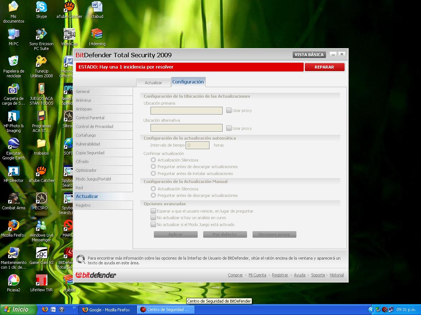Launch Mozilla Firefox desktop shortcut
Viewport: 421px width, 315px height.
(x=14, y=228)
